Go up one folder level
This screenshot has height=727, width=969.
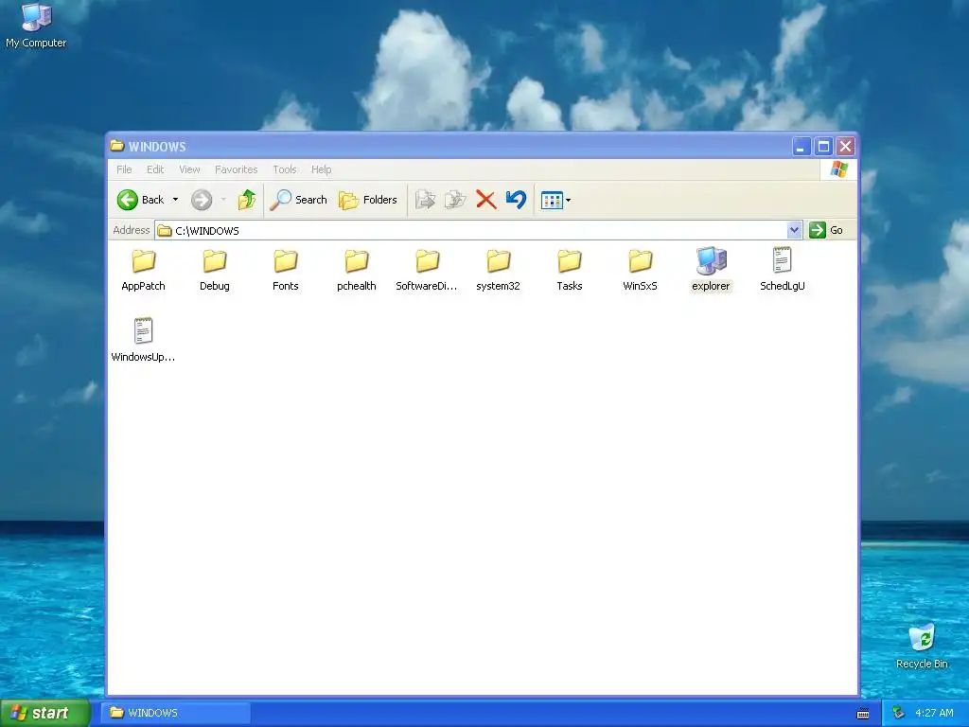[x=247, y=200]
